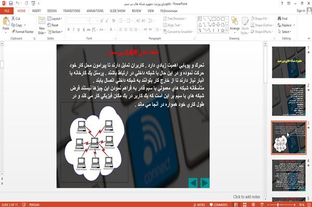Select slide 2 thumbnail
The image size is (312, 207).
pyautogui.click(x=289, y=100)
